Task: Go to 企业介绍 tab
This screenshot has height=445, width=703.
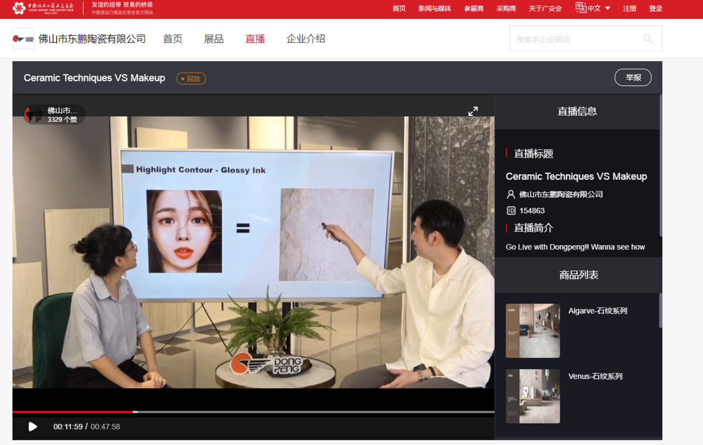Action: tap(306, 39)
